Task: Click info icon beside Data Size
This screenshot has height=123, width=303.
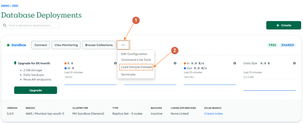Action: click(x=294, y=63)
